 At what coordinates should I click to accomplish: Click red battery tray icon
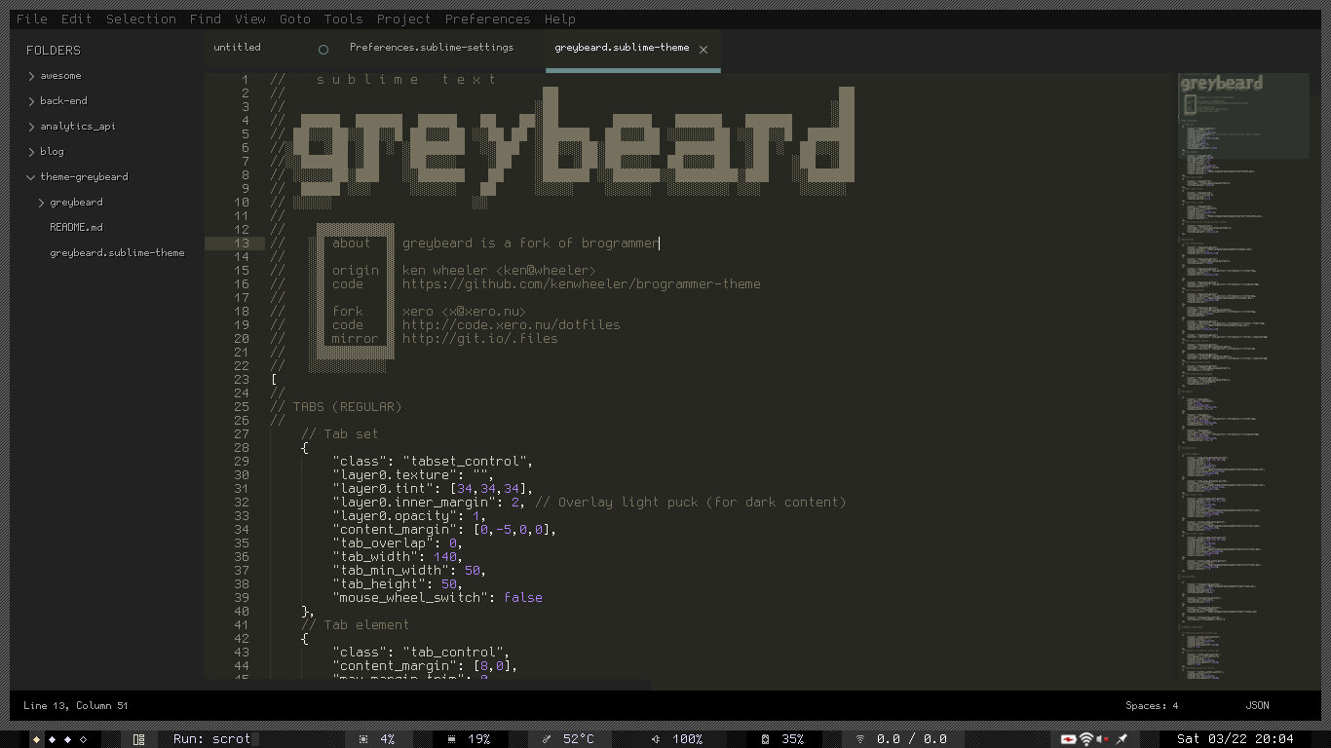pos(1069,739)
